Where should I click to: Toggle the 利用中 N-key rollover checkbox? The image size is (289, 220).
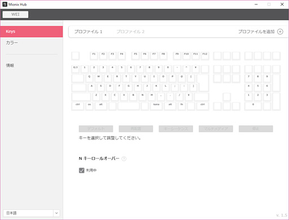[81, 170]
